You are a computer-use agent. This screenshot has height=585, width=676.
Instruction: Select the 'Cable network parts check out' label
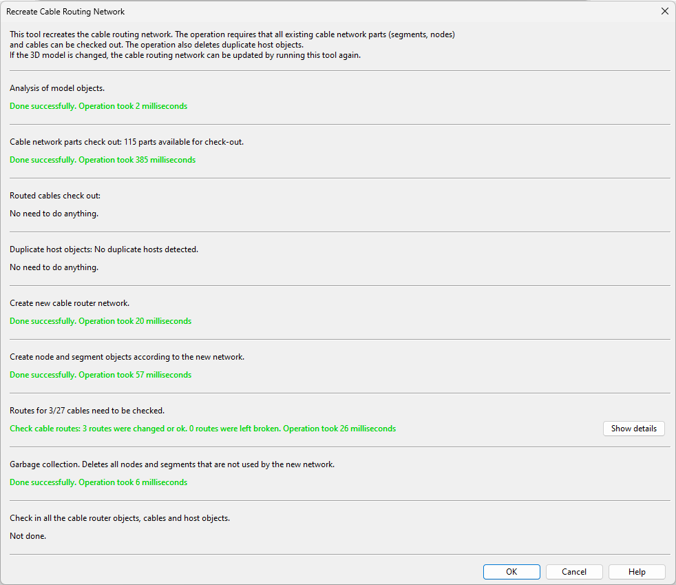tap(127, 142)
